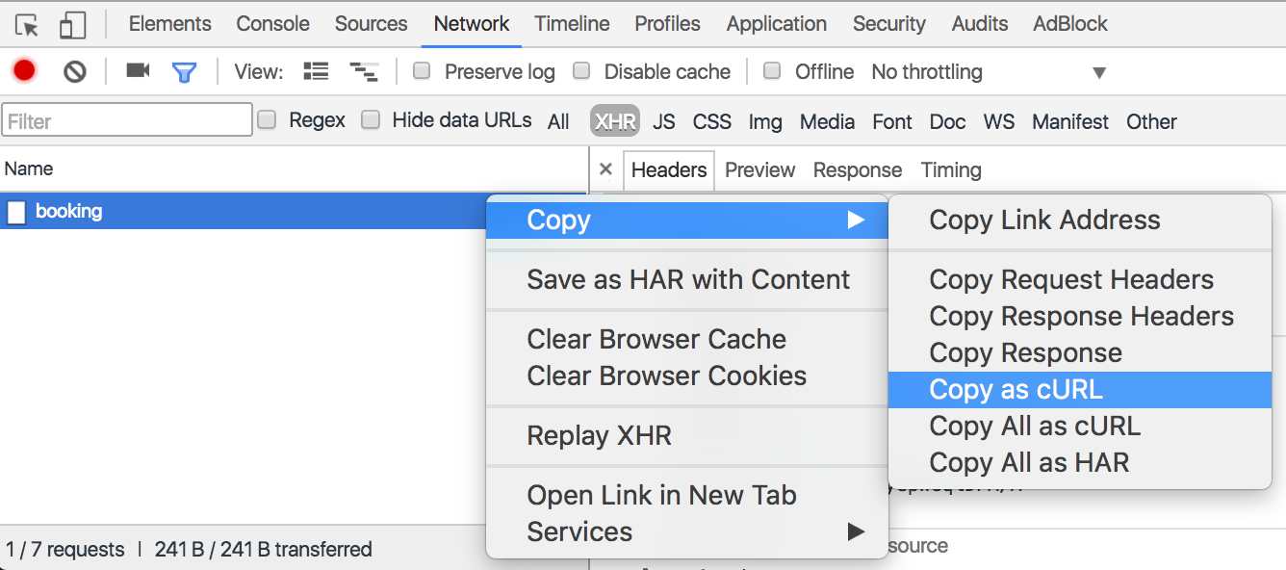
Task: Click the inspect element icon
Action: pyautogui.click(x=24, y=23)
